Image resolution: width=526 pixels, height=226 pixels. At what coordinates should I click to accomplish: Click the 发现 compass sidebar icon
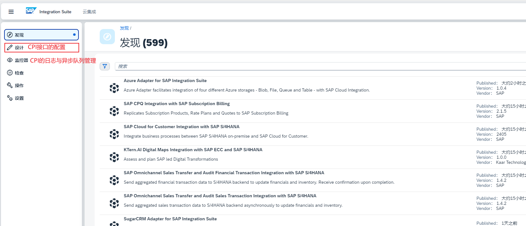(10, 35)
